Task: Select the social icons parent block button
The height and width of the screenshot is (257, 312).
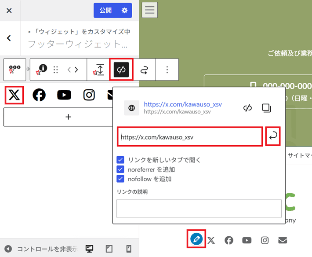Action: (15, 70)
